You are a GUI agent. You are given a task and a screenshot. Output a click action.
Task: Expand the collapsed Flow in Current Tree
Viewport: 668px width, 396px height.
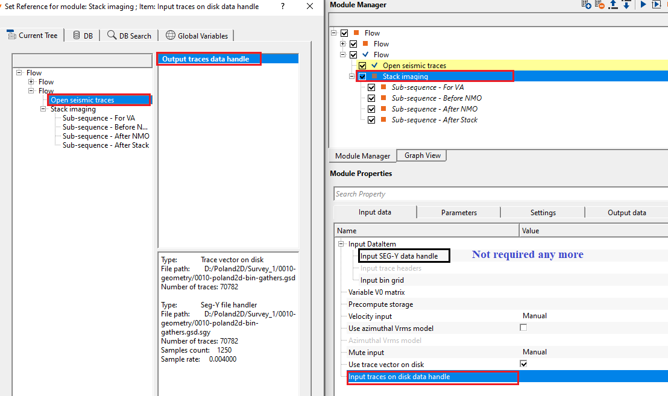31,82
